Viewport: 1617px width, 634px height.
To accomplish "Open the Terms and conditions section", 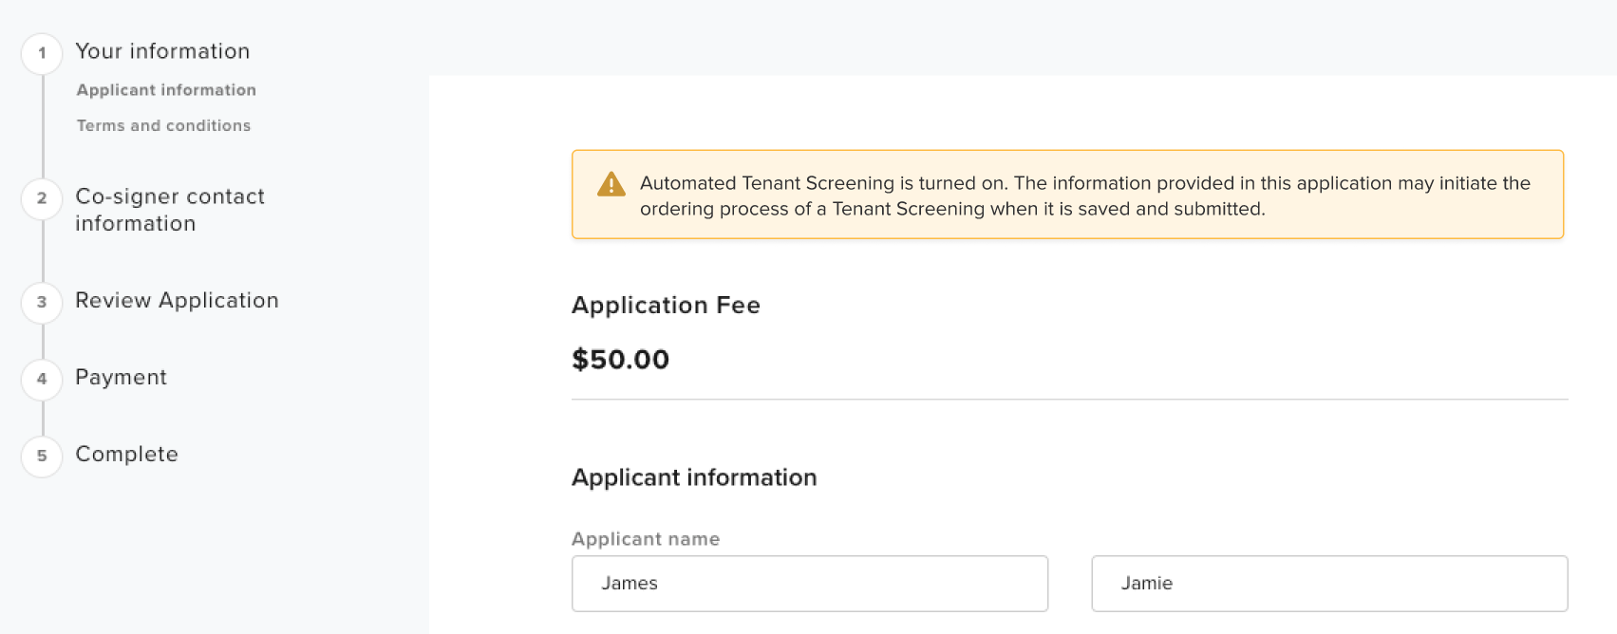I will (x=162, y=124).
